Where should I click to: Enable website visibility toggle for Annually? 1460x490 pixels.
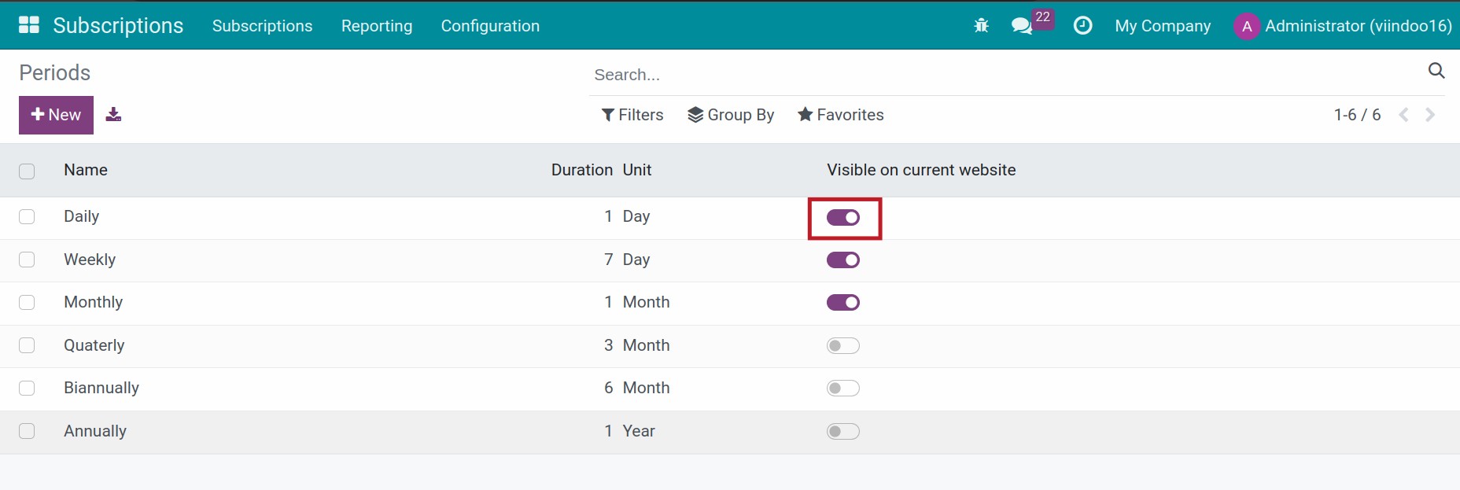click(843, 431)
